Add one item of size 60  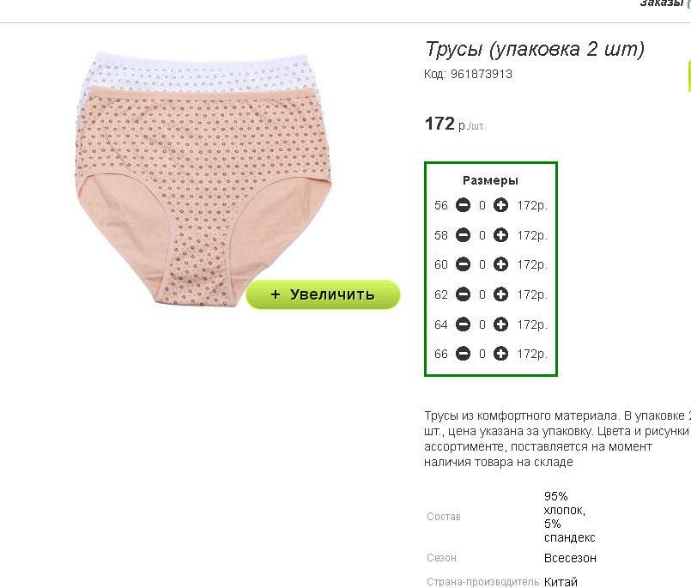click(500, 264)
